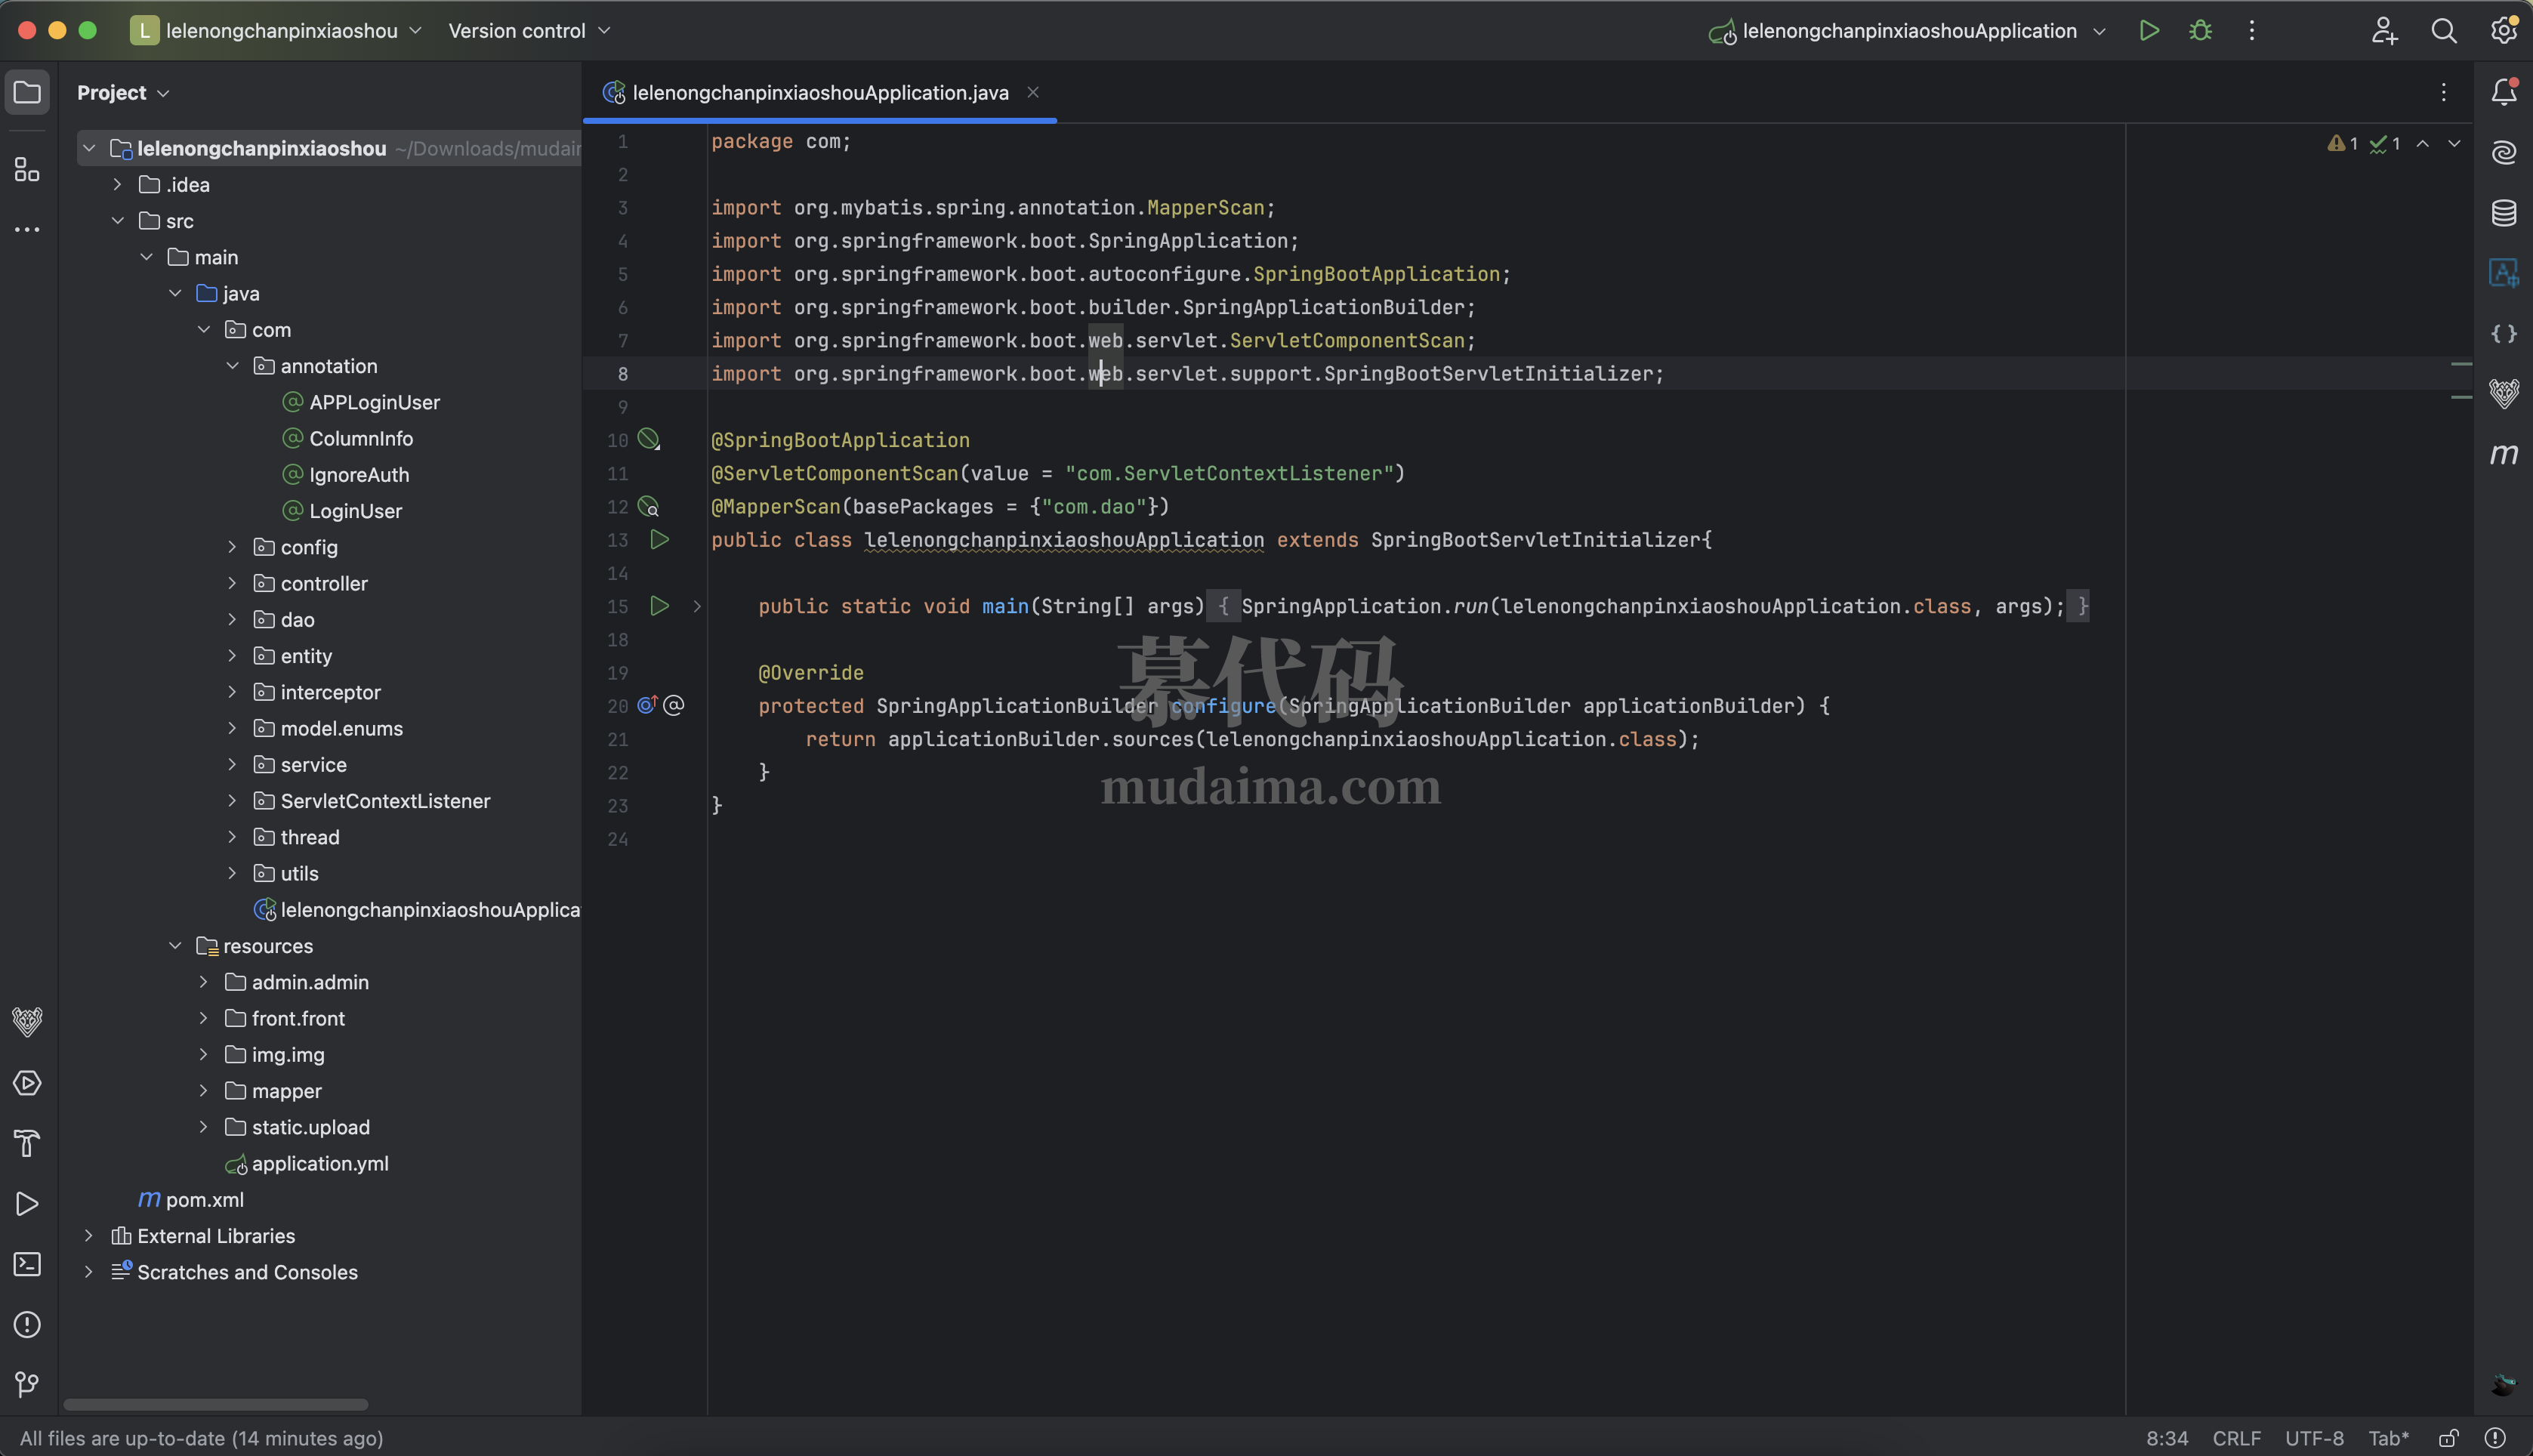Viewport: 2533px width, 1456px height.
Task: Open the Terminal tool window
Action: [x=27, y=1264]
